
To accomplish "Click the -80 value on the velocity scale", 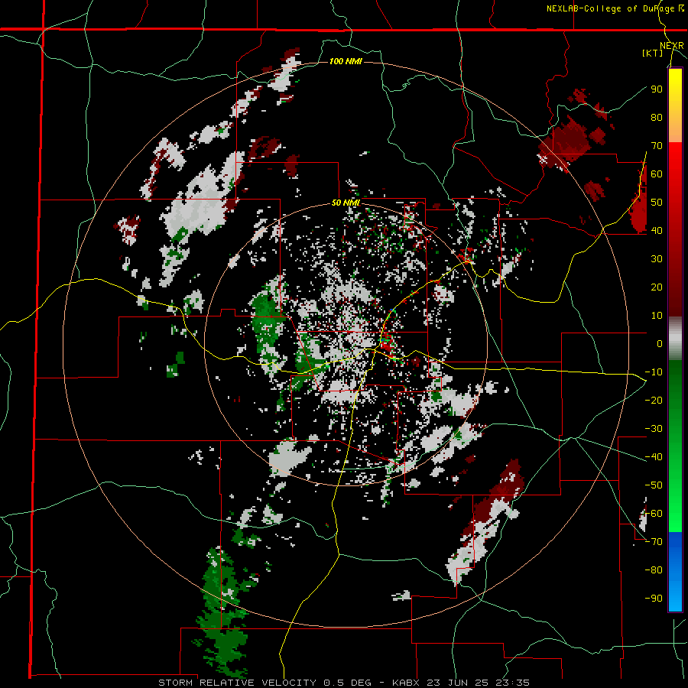I will (x=654, y=570).
